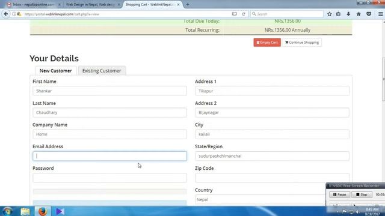Click the Zip Code field
Screen dimensions: 385x216
tap(272, 178)
